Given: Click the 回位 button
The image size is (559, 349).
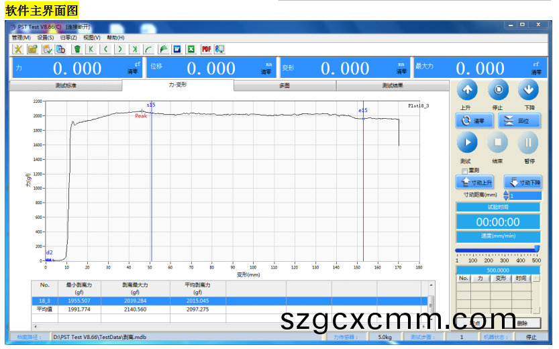Looking at the screenshot, I should pyautogui.click(x=517, y=121).
